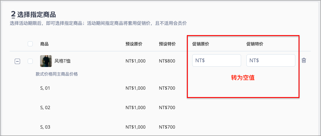Delete the 风格T恤 product row via trash icon
This screenshot has width=321, height=136.
pos(304,60)
